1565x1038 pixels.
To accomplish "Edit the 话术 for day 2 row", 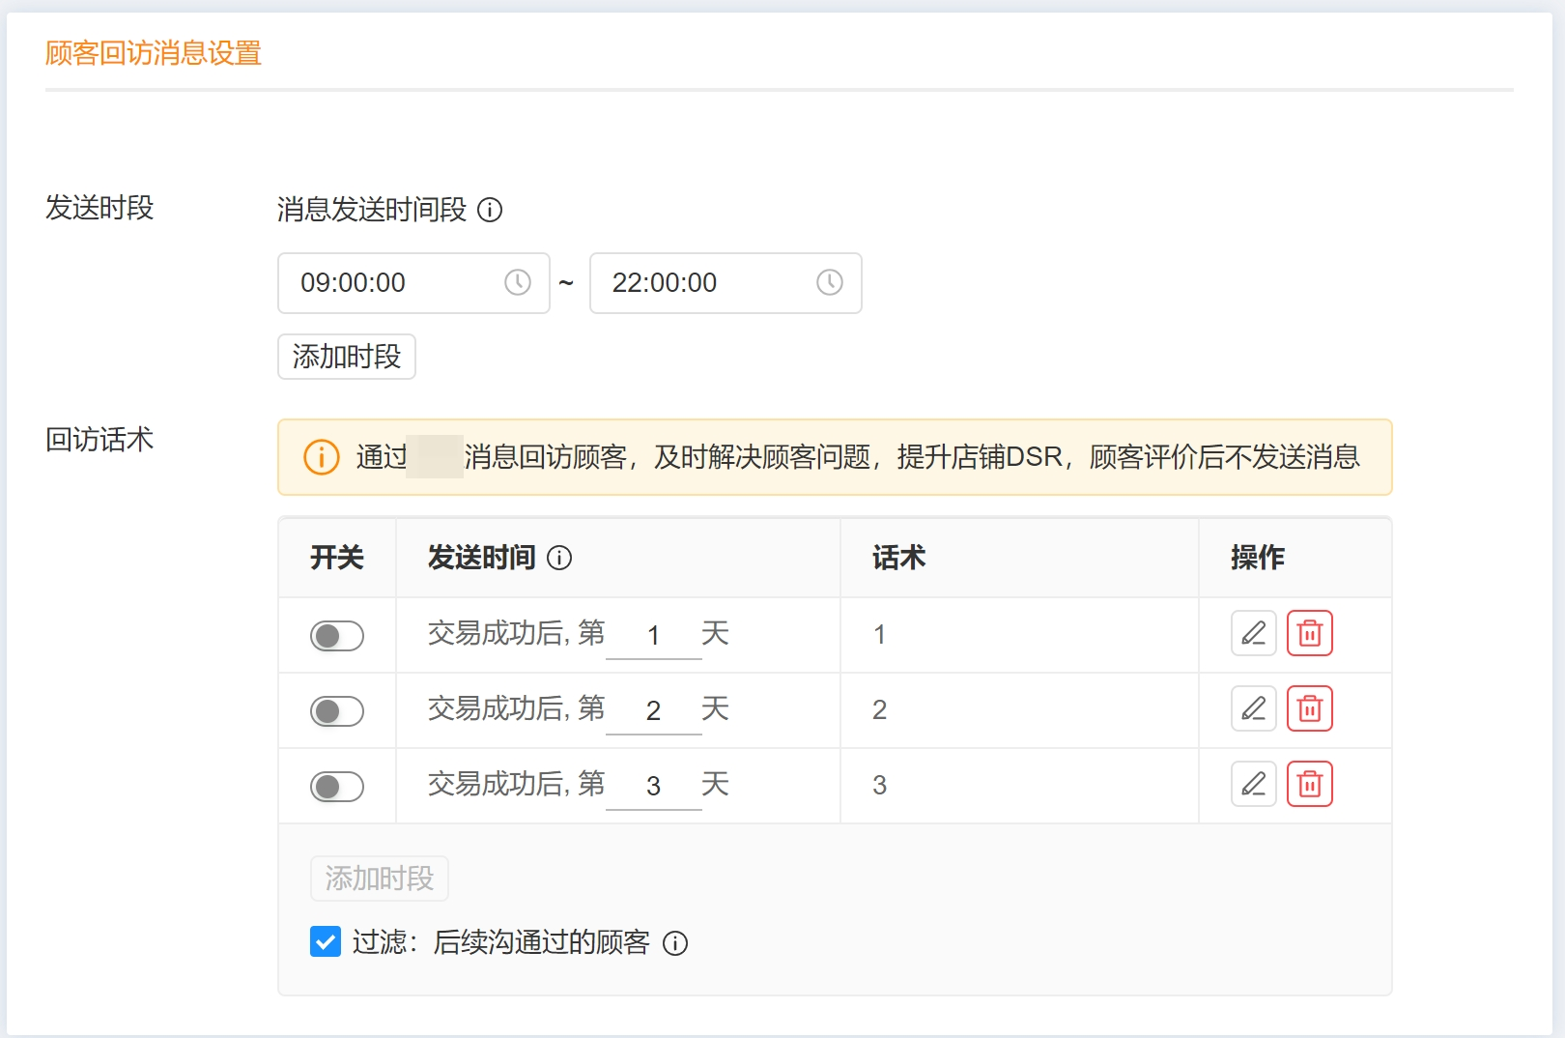I will (x=1254, y=708).
